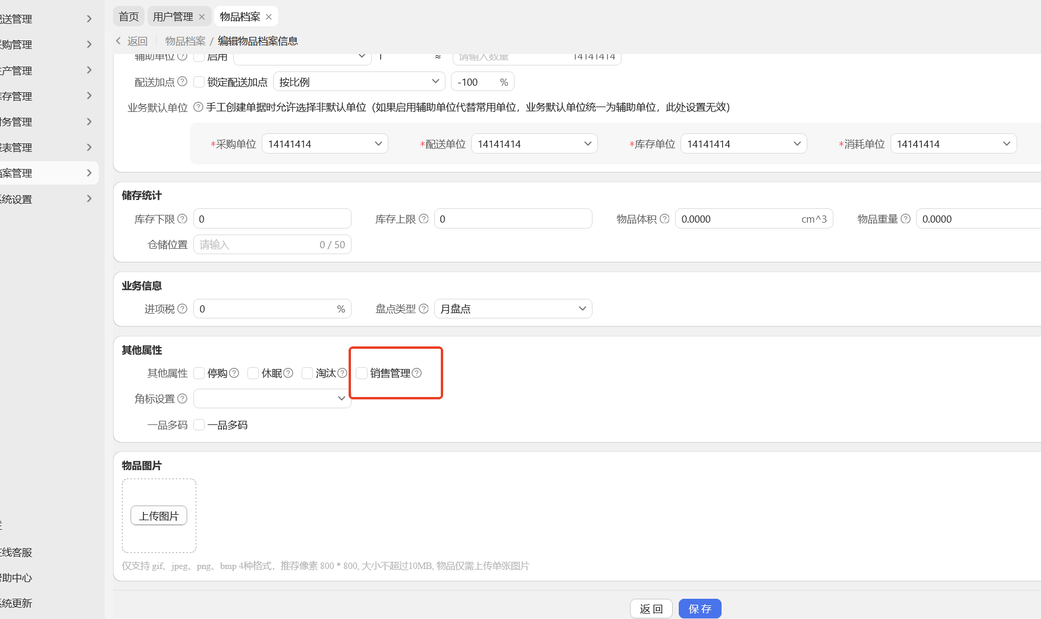Click help icon next to 角标设置
The width and height of the screenshot is (1041, 619).
[183, 399]
